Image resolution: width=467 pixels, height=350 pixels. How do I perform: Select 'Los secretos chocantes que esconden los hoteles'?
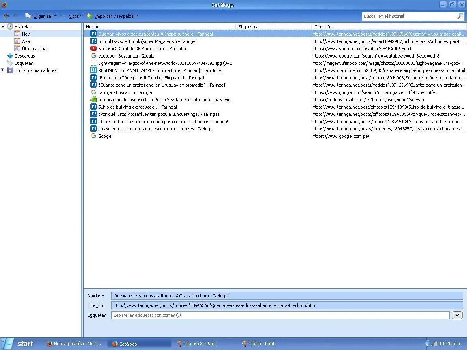point(275,129)
